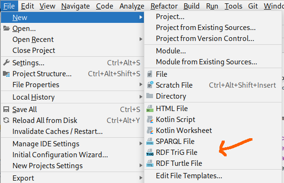Expand the Manage IDE Settings submenu arrow
This screenshot has height=183, width=284.
[141, 143]
